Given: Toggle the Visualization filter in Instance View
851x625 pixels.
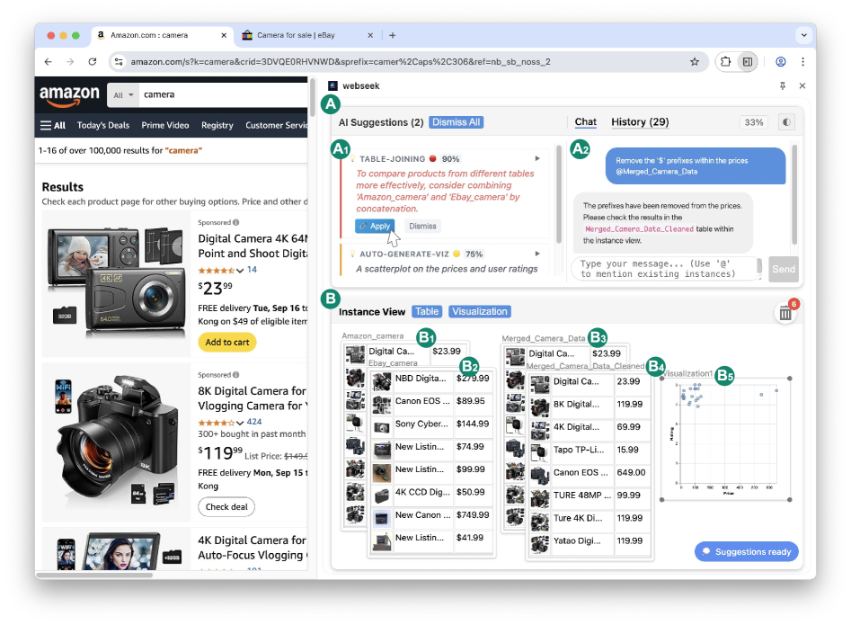Looking at the screenshot, I should (479, 311).
